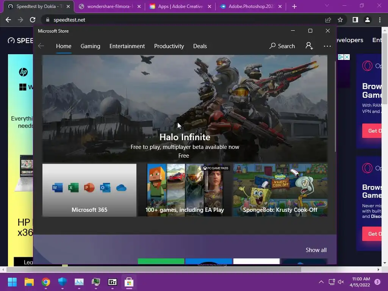
Task: Click the network icon in the tray
Action: tap(332, 282)
